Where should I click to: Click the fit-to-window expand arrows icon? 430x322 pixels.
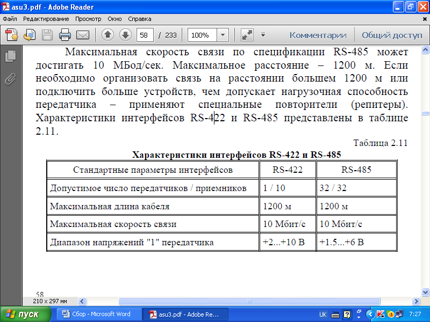(x=247, y=35)
